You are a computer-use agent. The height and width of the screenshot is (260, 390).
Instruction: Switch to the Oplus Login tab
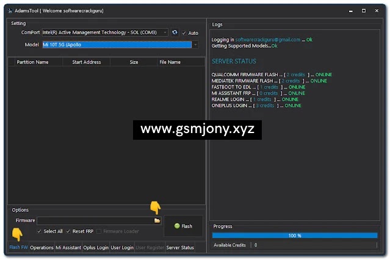click(96, 248)
